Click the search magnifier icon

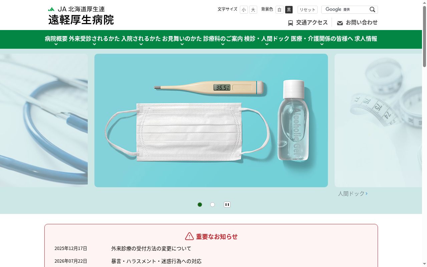tap(372, 10)
